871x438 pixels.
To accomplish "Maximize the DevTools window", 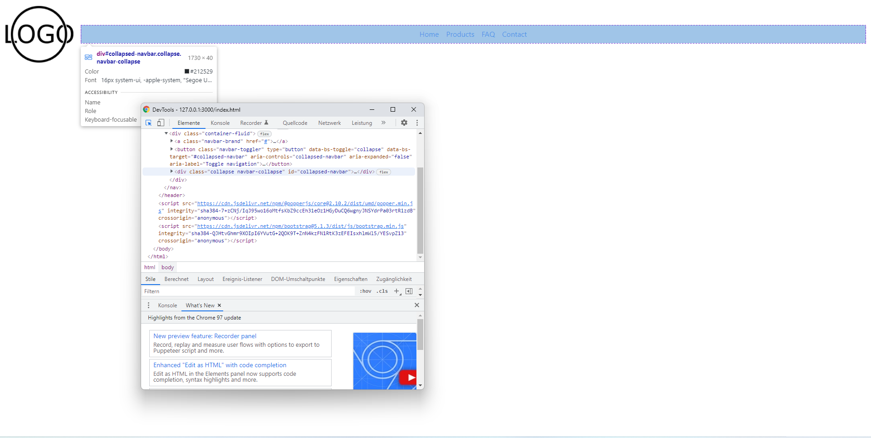I will [x=393, y=109].
